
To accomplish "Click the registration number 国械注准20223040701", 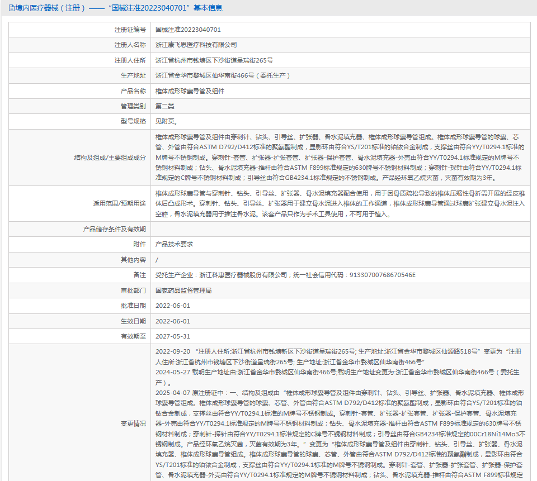I will coord(188,30).
